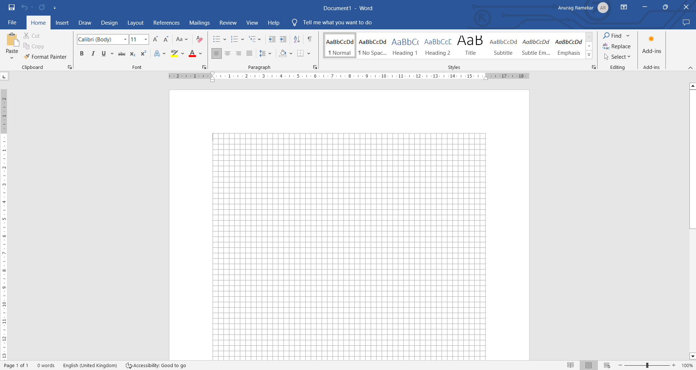Image resolution: width=696 pixels, height=370 pixels.
Task: Click the Print Layout view icon
Action: 588,365
